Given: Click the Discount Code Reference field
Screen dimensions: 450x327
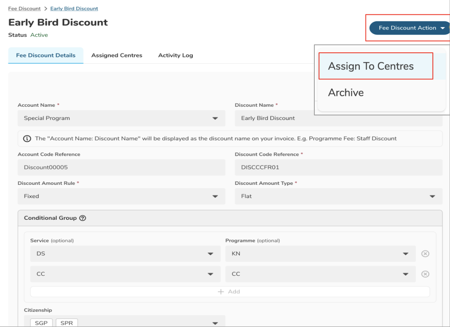Looking at the screenshot, I should point(338,167).
